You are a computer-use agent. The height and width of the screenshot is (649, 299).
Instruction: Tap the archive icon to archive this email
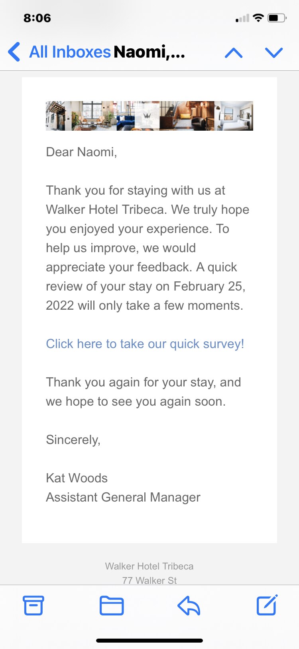pos(33,605)
